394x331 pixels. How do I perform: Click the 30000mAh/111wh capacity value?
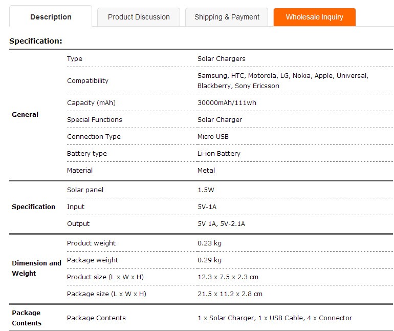click(227, 103)
